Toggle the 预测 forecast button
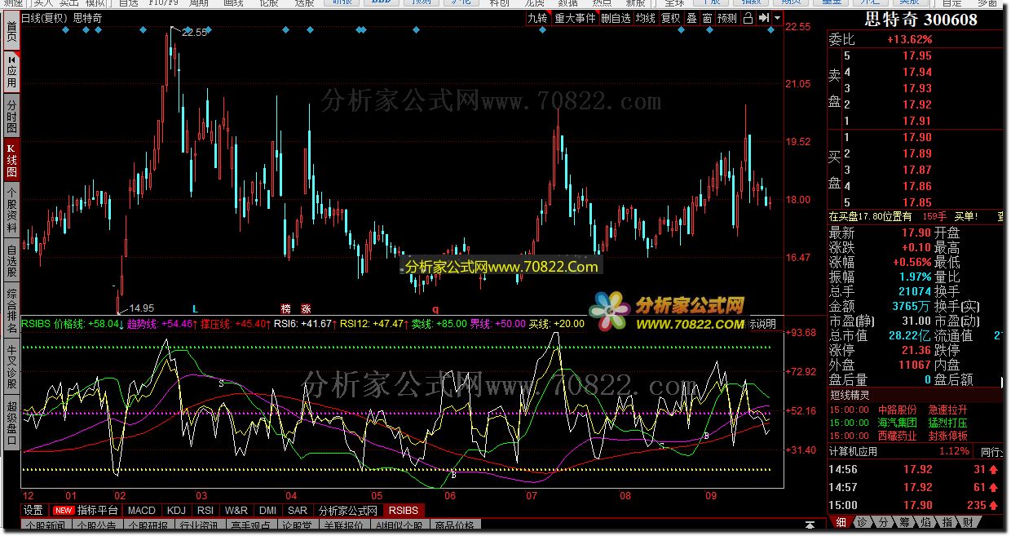The width and height of the screenshot is (1011, 536). click(726, 18)
